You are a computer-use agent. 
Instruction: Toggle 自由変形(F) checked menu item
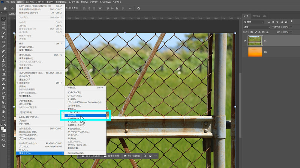[40, 83]
